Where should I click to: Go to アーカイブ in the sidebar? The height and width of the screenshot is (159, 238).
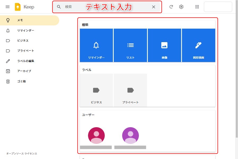pos(24,71)
